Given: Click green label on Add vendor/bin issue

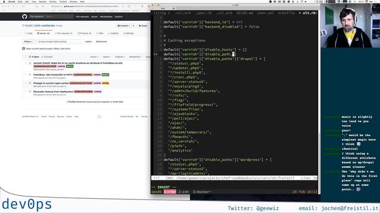Looking at the screenshot, I should (x=106, y=75).
